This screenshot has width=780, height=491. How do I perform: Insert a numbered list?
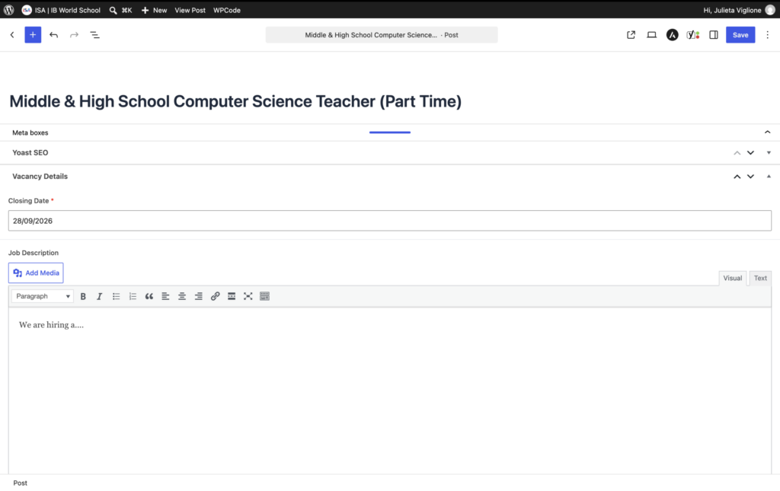pyautogui.click(x=133, y=296)
